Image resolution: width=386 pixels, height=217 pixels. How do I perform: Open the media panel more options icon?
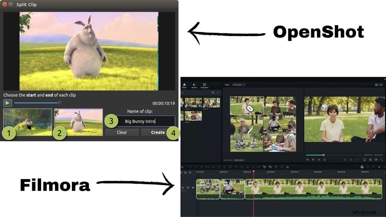point(218,93)
